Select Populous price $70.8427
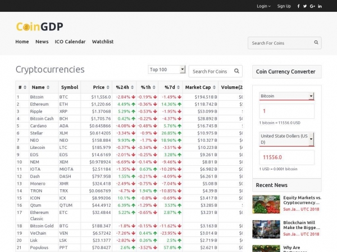 [102, 248]
